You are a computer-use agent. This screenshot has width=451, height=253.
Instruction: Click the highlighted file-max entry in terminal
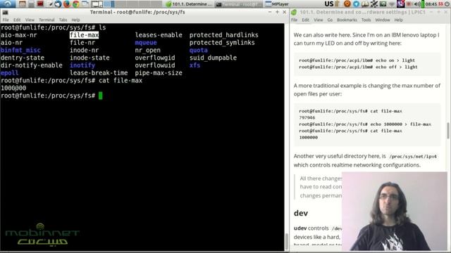(x=85, y=35)
